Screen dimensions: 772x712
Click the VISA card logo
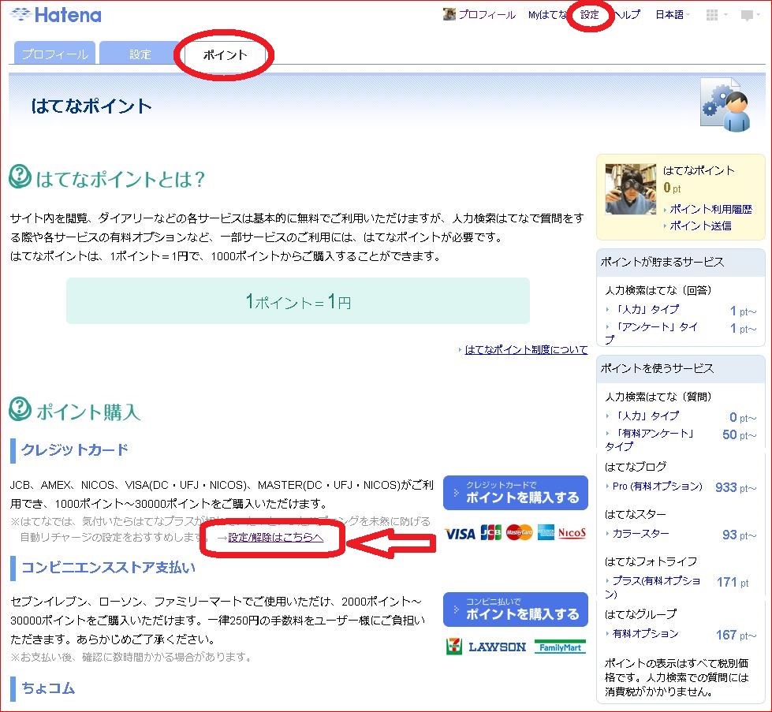click(x=460, y=533)
